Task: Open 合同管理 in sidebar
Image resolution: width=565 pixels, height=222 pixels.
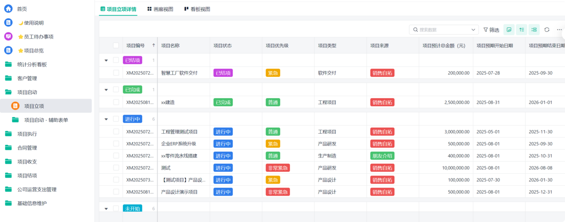Action: click(x=46, y=147)
